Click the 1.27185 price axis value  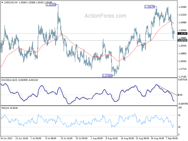point(182,77)
